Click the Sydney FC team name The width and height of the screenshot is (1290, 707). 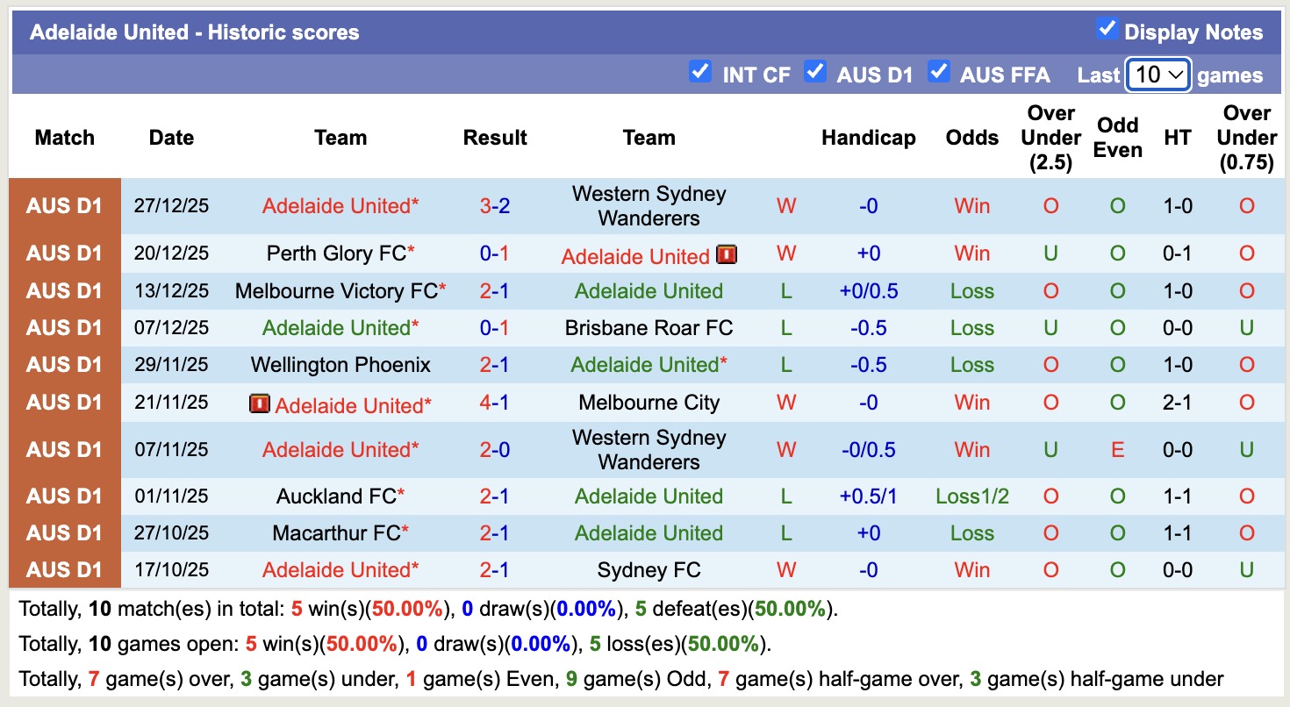(x=649, y=569)
